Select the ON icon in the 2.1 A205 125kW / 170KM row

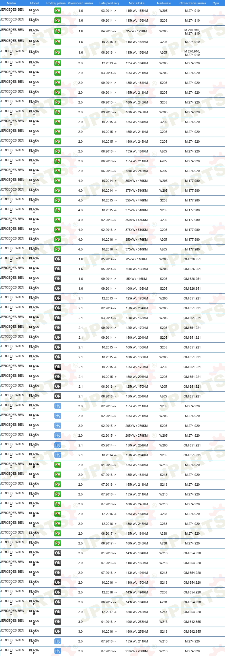58,387
